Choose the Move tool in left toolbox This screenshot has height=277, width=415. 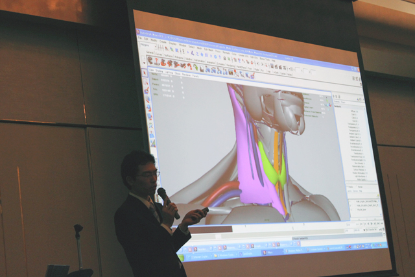pyautogui.click(x=147, y=99)
